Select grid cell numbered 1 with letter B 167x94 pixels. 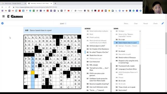(26, 37)
